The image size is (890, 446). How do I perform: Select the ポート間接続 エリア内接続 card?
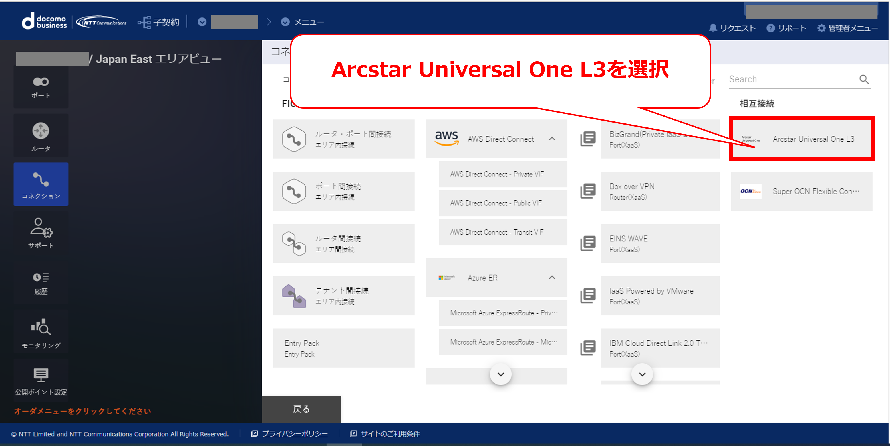pyautogui.click(x=344, y=192)
